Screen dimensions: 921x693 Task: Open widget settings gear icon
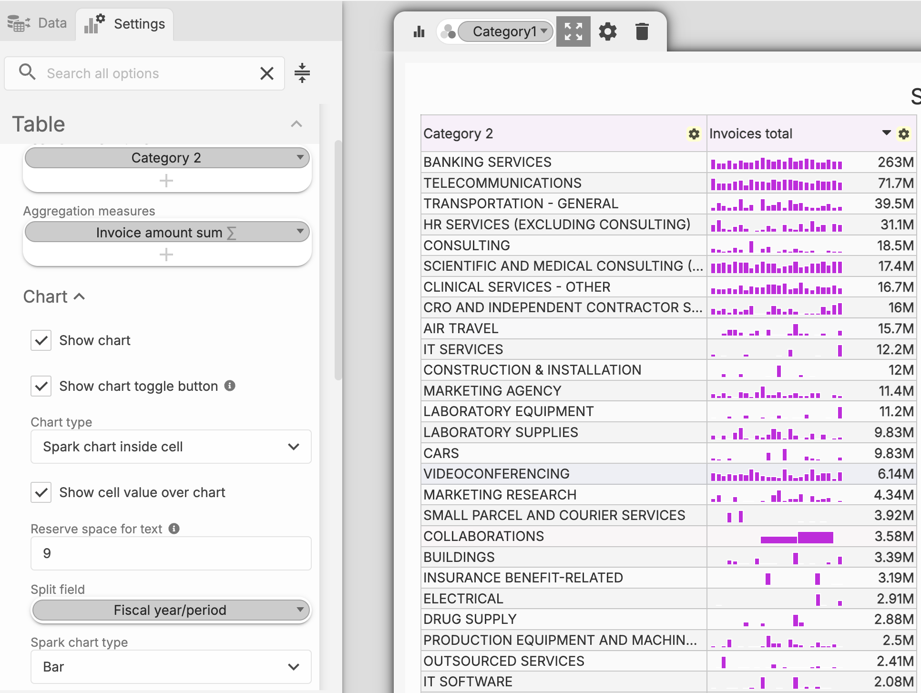[607, 32]
